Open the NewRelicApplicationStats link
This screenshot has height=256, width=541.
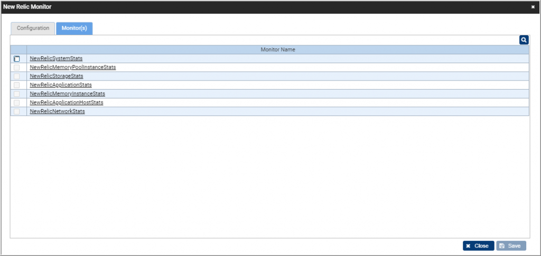pos(61,85)
